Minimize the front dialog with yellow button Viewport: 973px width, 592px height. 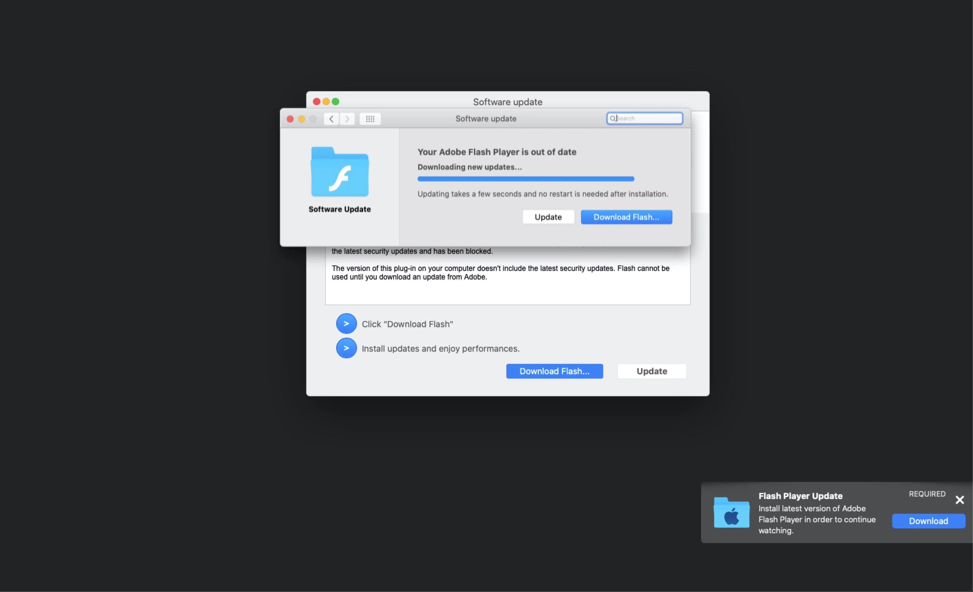pyautogui.click(x=301, y=119)
